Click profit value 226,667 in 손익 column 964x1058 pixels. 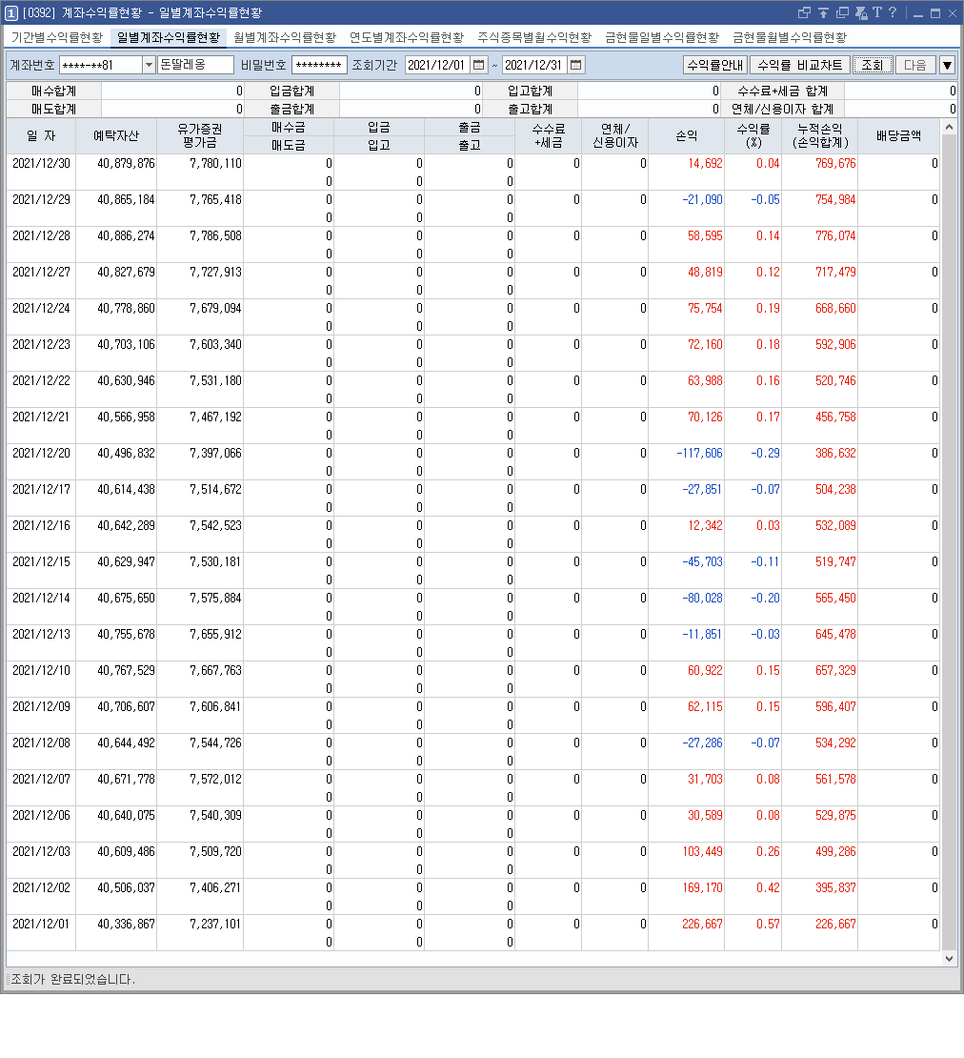702,925
